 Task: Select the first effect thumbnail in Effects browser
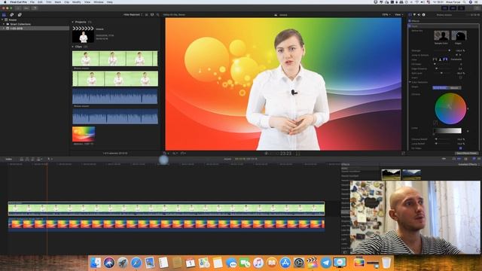pos(391,175)
